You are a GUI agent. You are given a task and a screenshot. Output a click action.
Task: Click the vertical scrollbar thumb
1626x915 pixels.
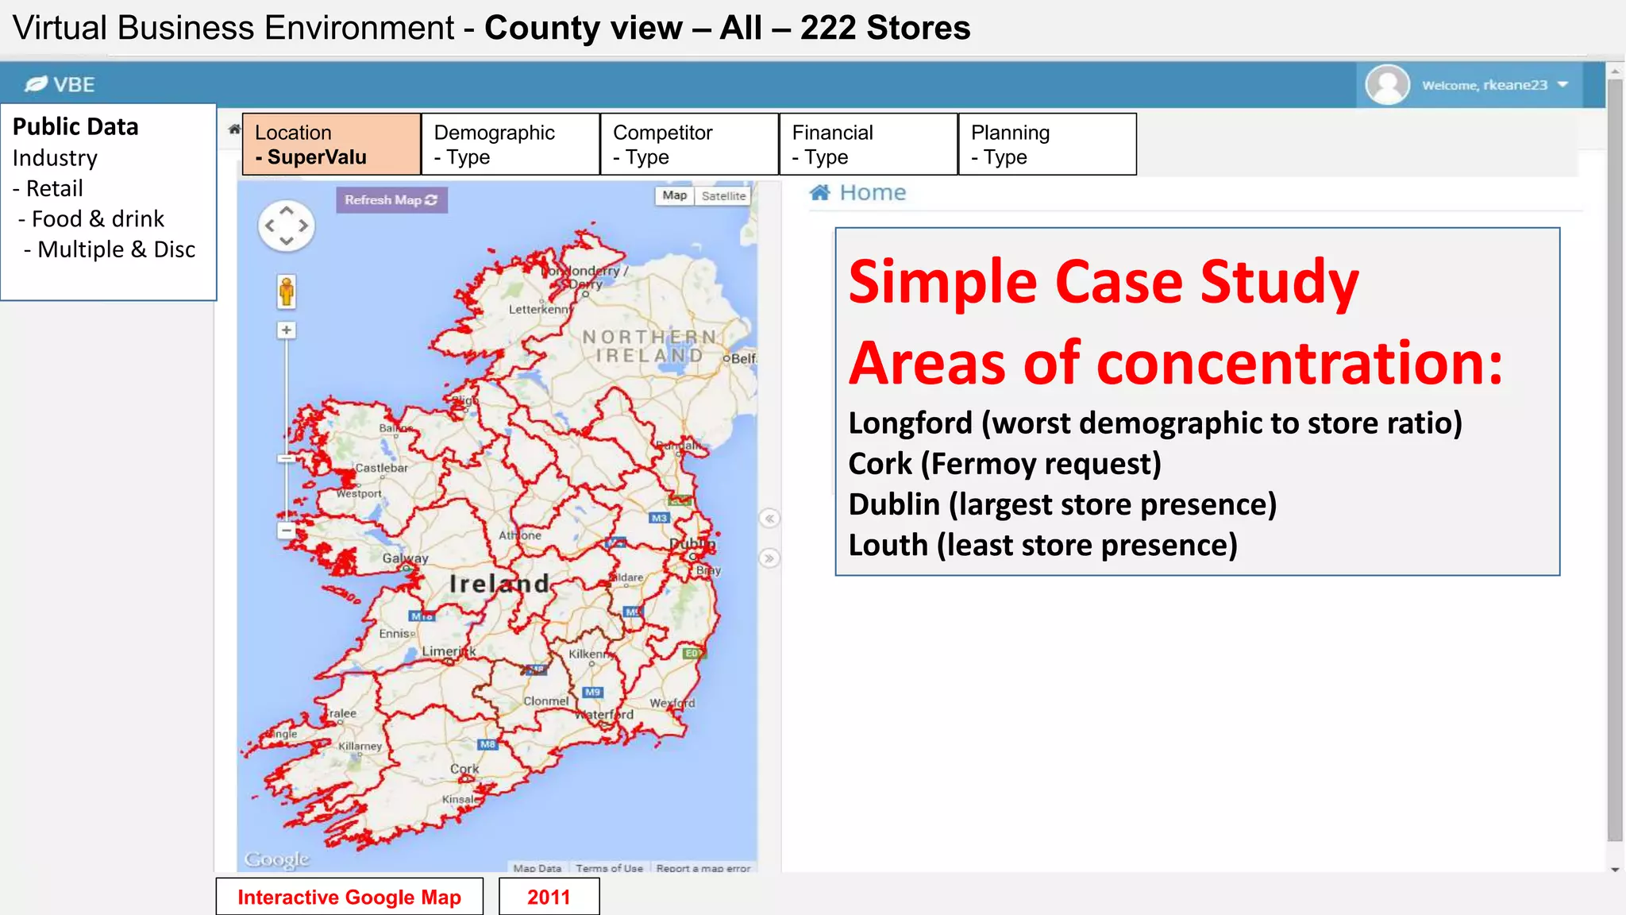[1615, 461]
